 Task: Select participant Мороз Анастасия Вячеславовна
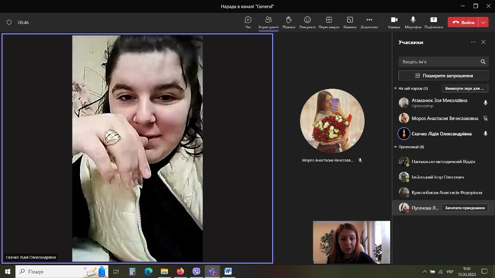tap(444, 118)
